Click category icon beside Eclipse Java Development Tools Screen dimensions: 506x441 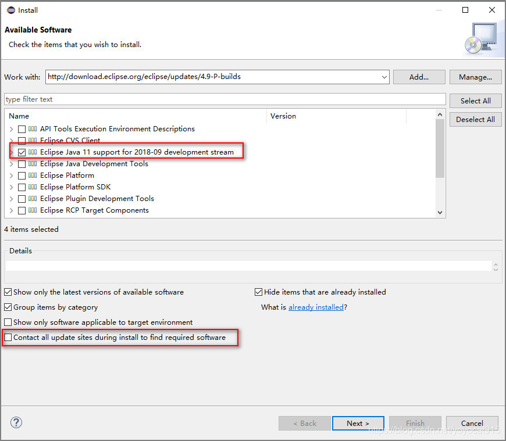point(33,163)
